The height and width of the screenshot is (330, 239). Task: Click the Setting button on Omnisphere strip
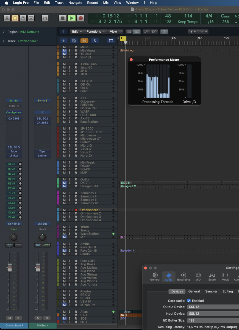coord(14,101)
